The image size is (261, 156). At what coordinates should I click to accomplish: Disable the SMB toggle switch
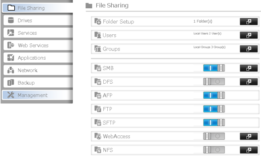[214, 68]
